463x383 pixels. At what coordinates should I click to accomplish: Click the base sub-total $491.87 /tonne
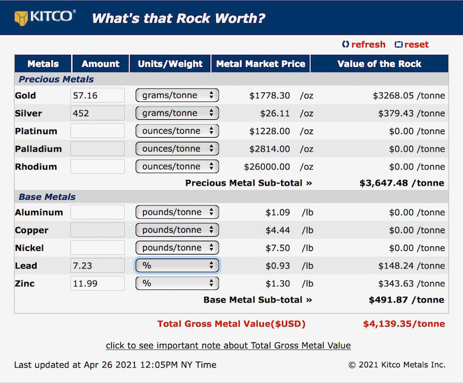click(407, 300)
